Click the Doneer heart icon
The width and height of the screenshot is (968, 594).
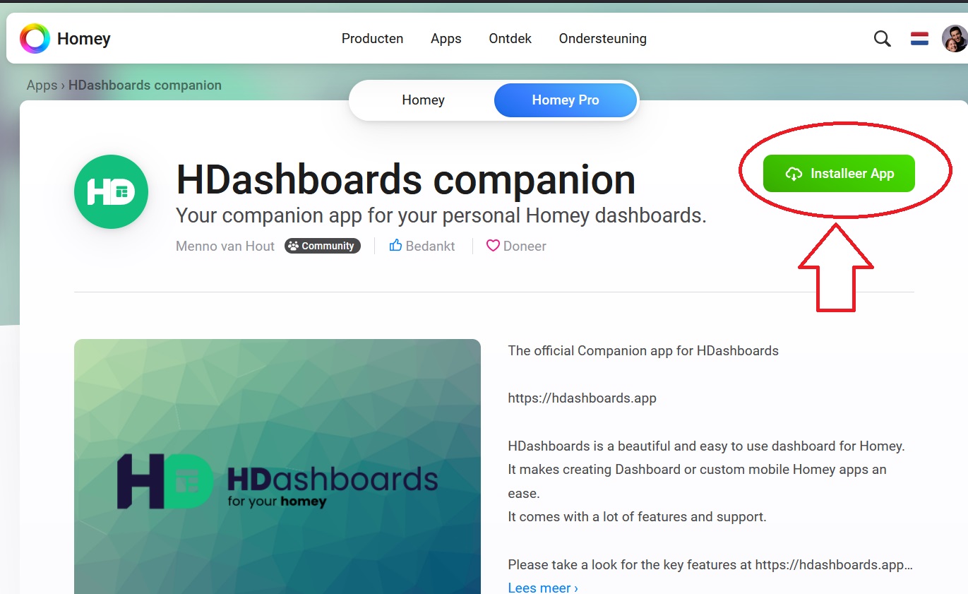point(493,246)
